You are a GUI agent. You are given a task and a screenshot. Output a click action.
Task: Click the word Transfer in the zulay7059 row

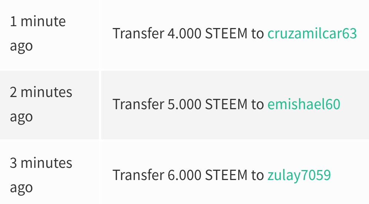pyautogui.click(x=139, y=175)
